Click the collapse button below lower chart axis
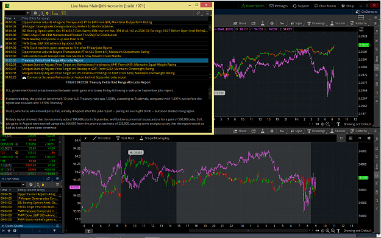 [88, 231]
